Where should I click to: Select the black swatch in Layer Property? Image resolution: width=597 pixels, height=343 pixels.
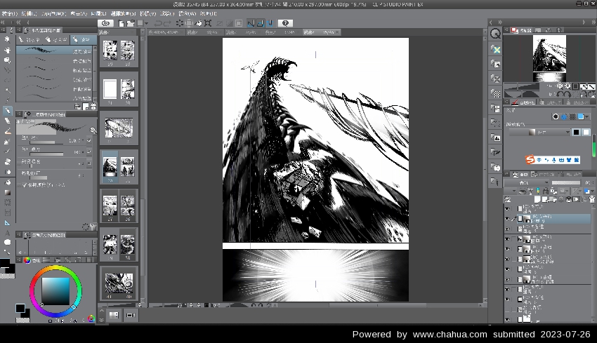pos(577,133)
